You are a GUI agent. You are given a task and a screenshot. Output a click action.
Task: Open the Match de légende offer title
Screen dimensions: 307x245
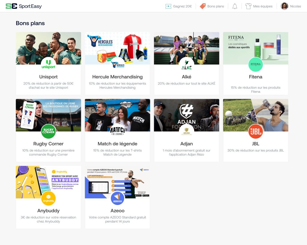[118, 144]
